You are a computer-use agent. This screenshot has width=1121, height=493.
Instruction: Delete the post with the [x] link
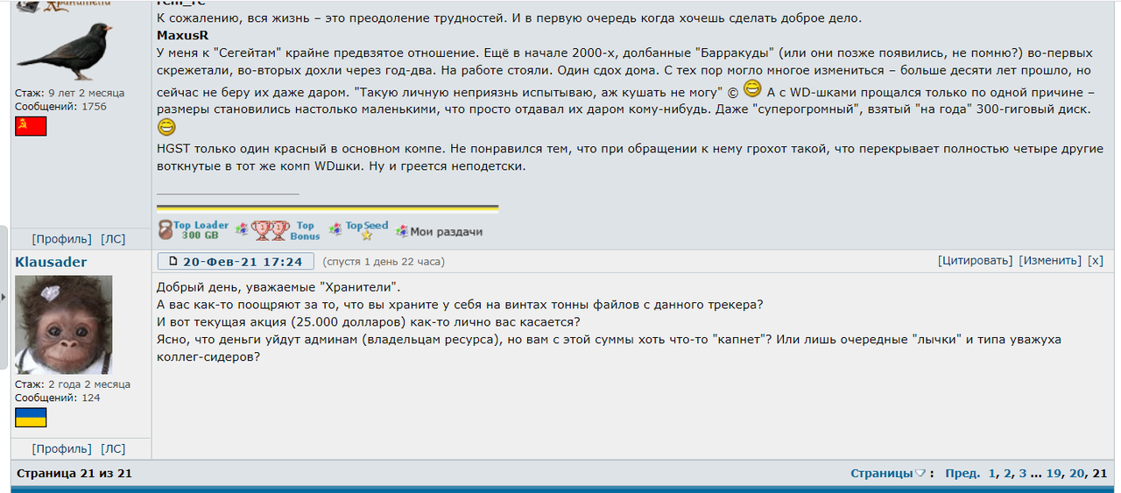tap(1096, 261)
